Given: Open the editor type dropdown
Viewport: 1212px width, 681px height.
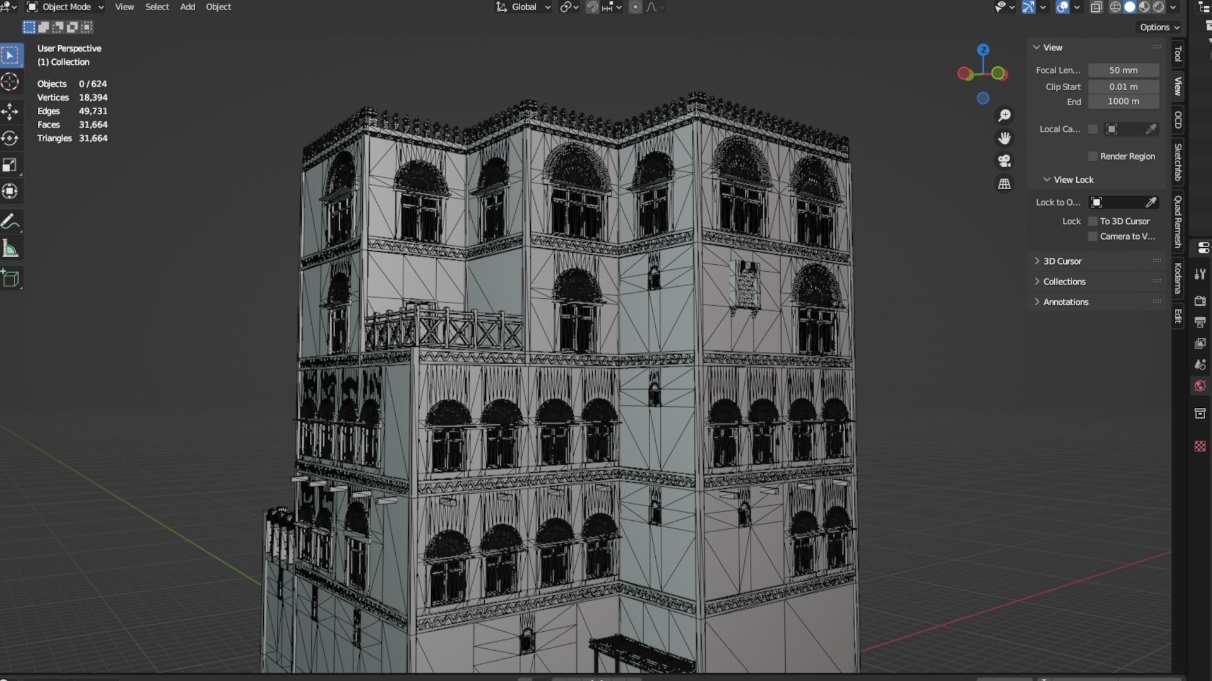Looking at the screenshot, I should (x=9, y=7).
